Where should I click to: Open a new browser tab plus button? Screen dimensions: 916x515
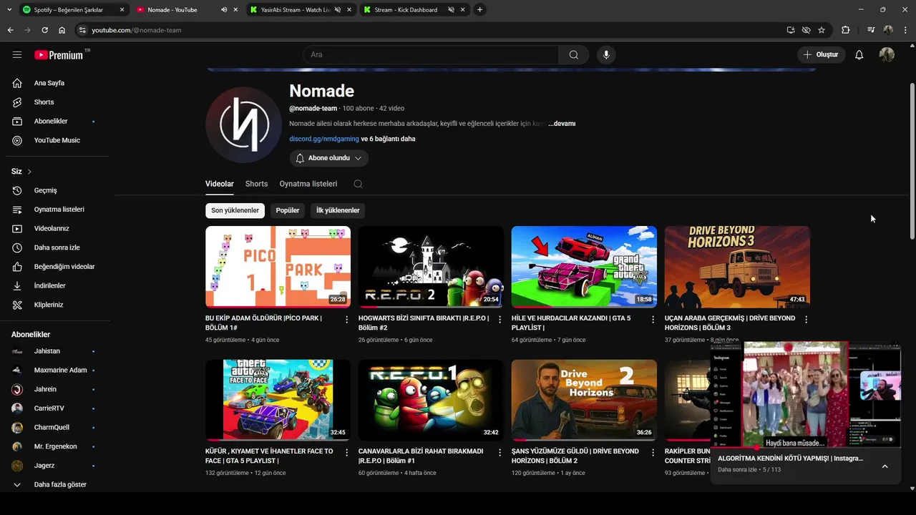(x=479, y=10)
